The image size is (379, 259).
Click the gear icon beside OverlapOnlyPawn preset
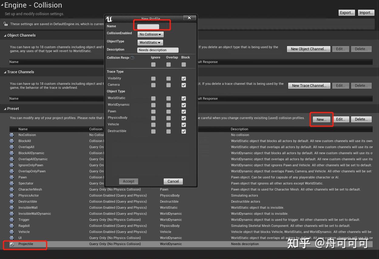12,171
